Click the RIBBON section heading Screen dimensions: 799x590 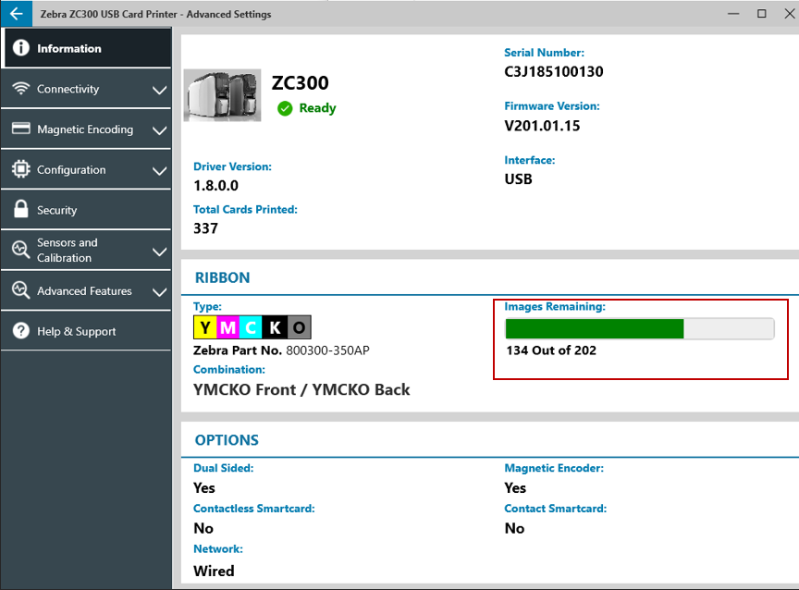pyautogui.click(x=222, y=277)
